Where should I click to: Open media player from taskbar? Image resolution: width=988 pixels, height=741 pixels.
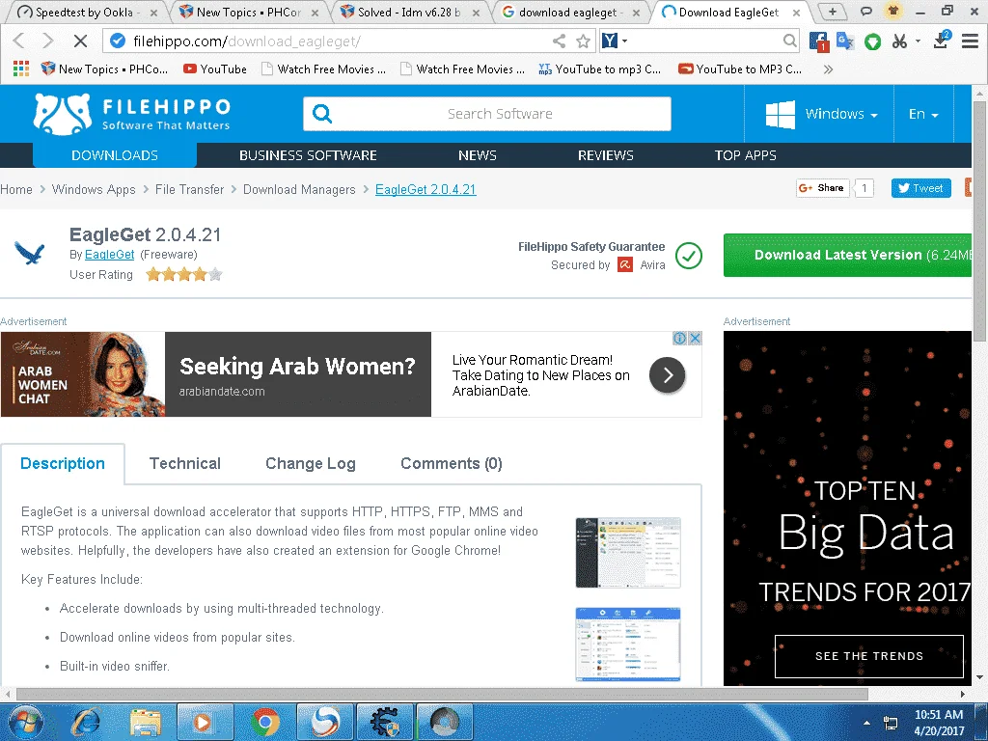[x=205, y=722]
